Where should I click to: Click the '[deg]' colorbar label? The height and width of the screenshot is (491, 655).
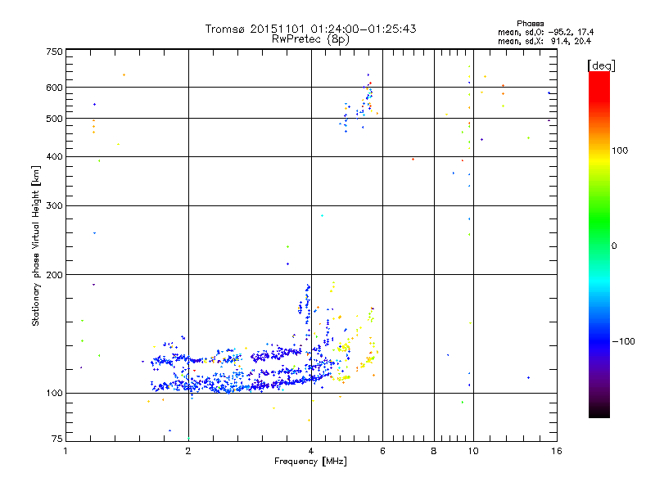tap(601, 65)
